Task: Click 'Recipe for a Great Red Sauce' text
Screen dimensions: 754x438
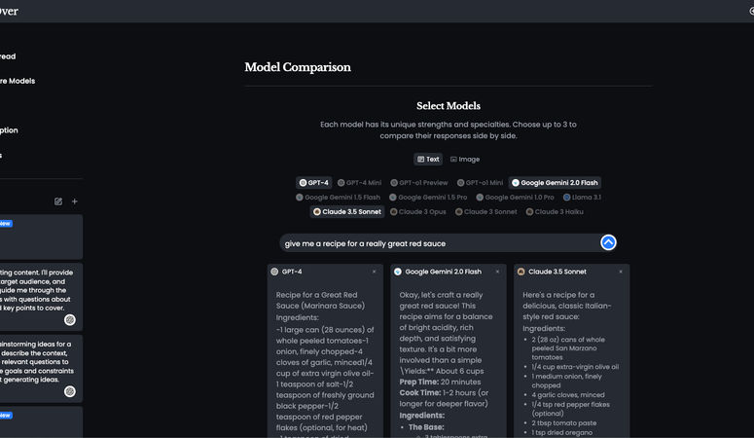Action: coord(320,301)
